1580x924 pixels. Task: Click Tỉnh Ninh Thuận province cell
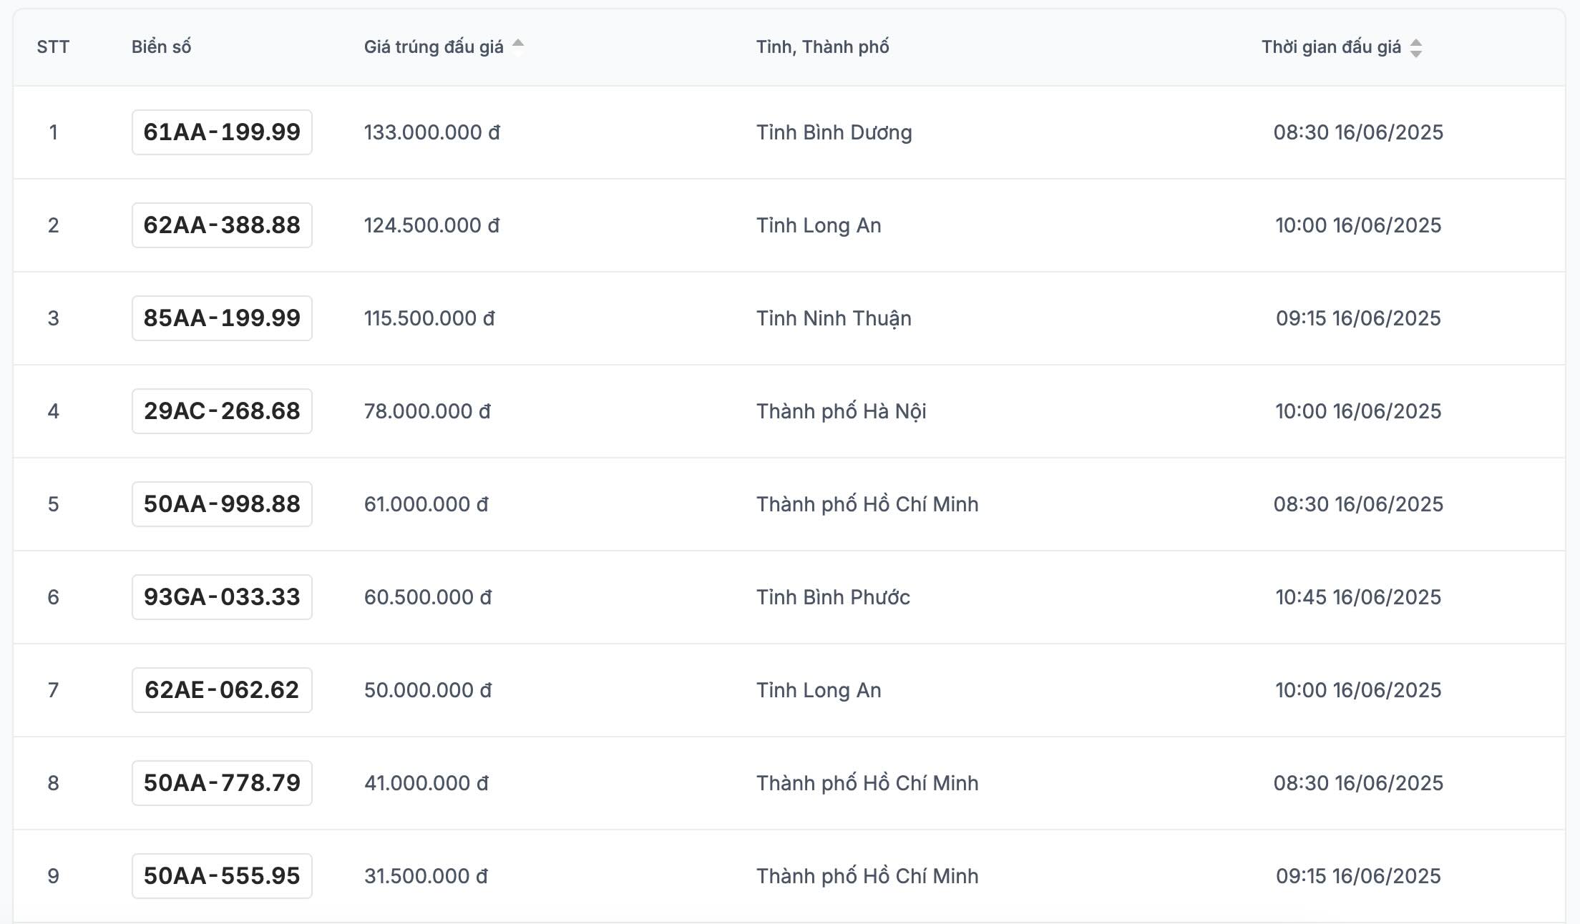pos(834,318)
